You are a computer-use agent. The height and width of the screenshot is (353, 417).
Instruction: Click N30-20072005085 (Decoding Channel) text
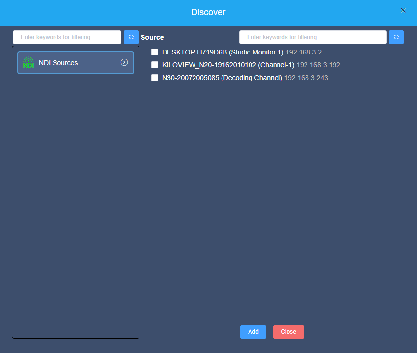pyautogui.click(x=222, y=78)
